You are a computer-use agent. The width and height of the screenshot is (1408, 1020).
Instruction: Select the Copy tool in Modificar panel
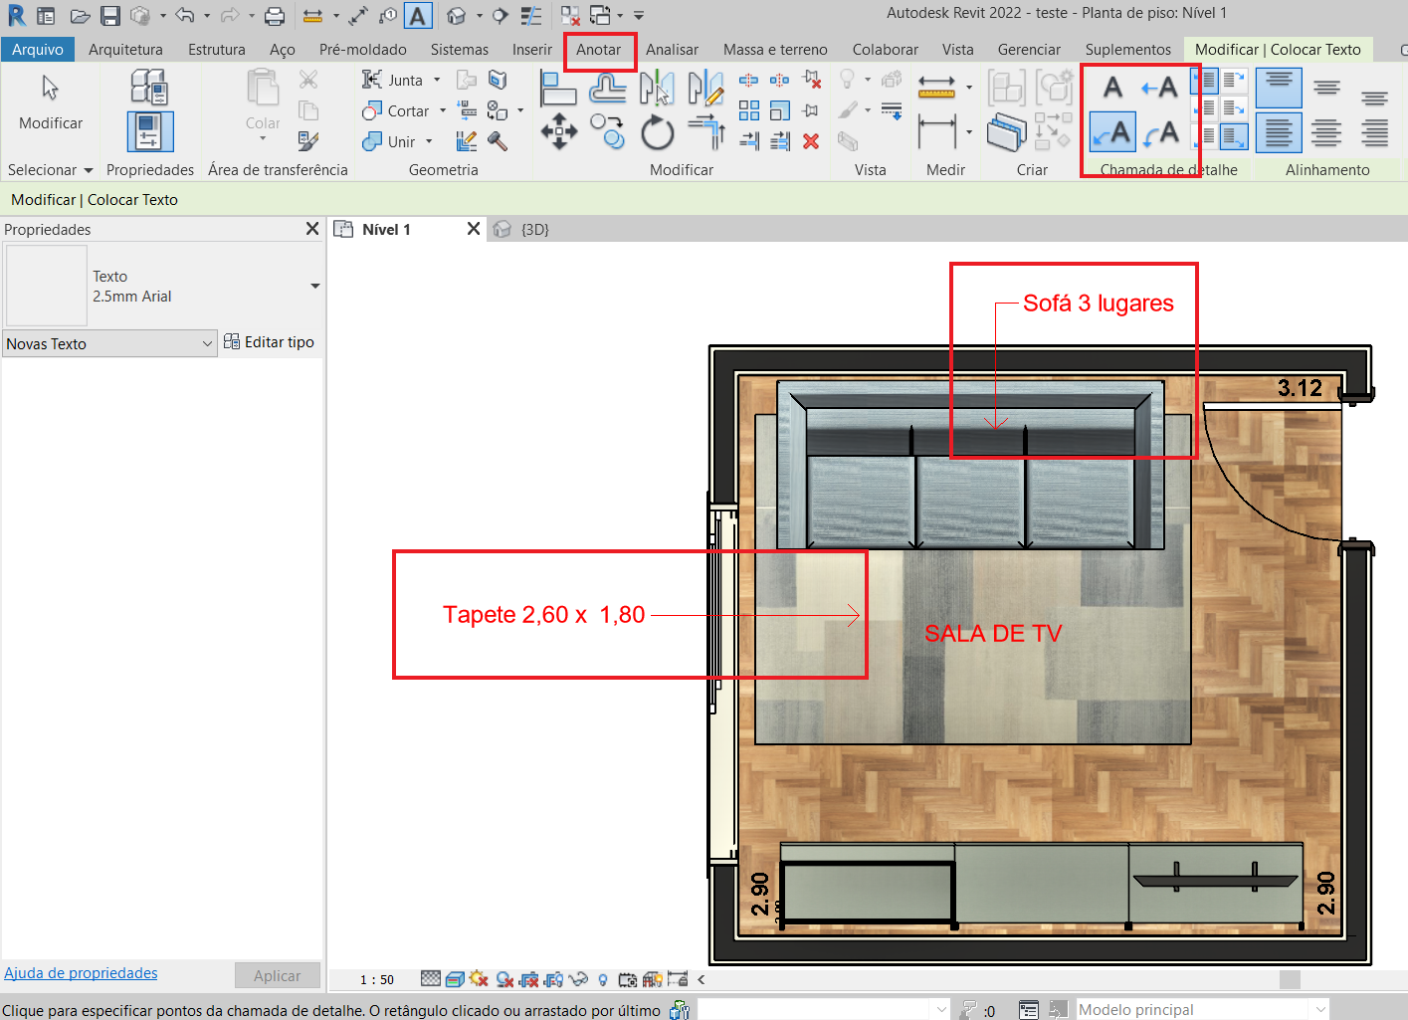(607, 131)
